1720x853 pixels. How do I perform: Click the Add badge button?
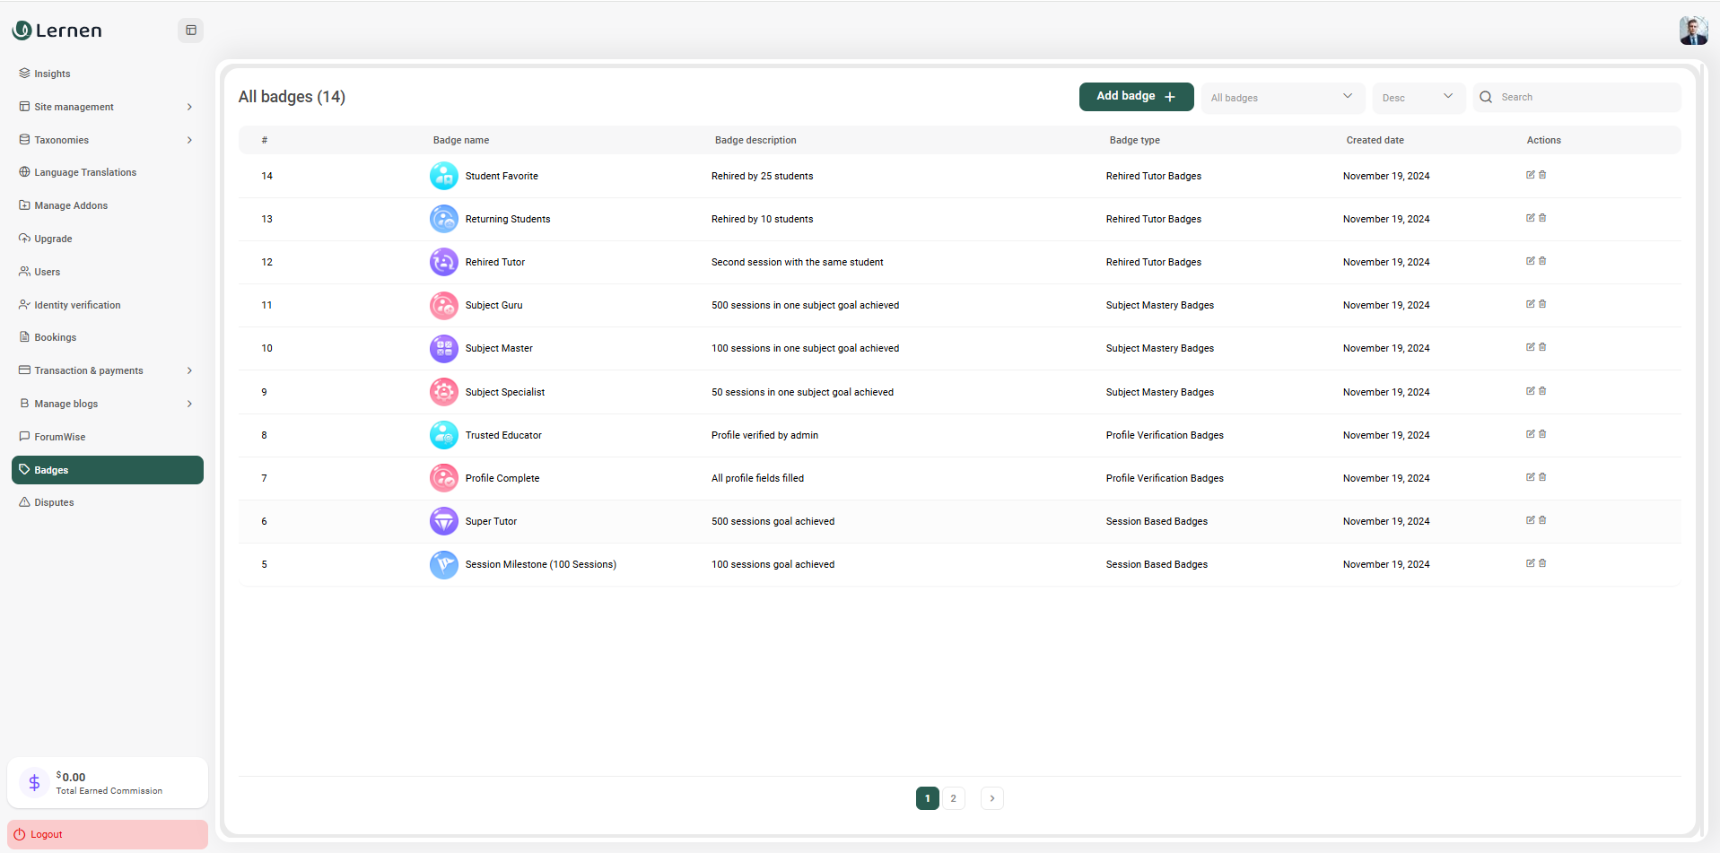pos(1136,97)
